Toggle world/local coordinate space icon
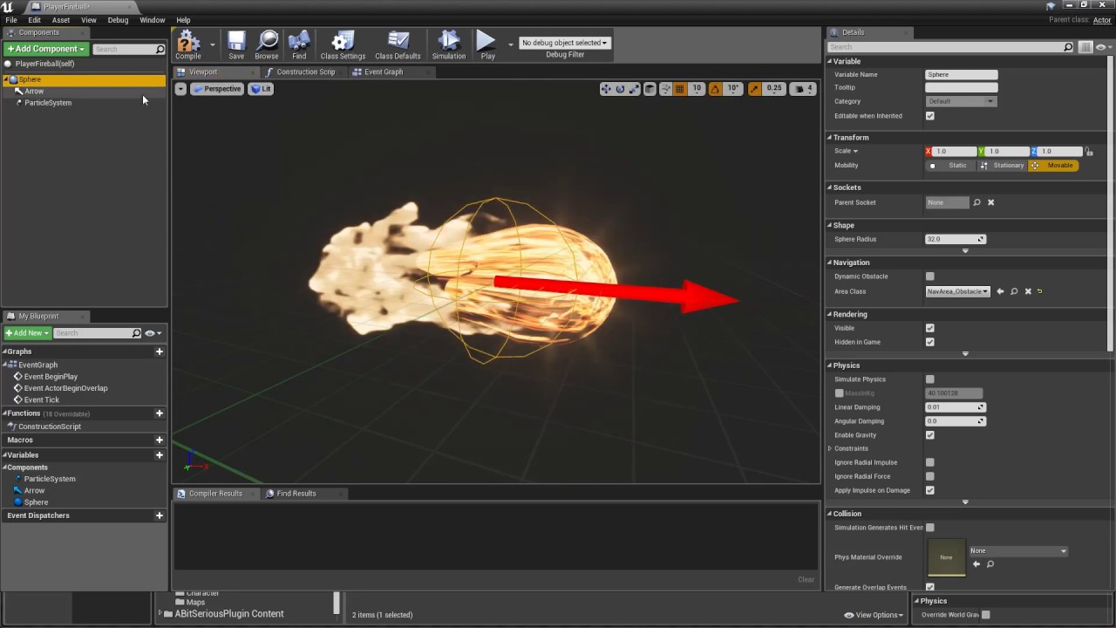This screenshot has width=1116, height=628. (650, 89)
